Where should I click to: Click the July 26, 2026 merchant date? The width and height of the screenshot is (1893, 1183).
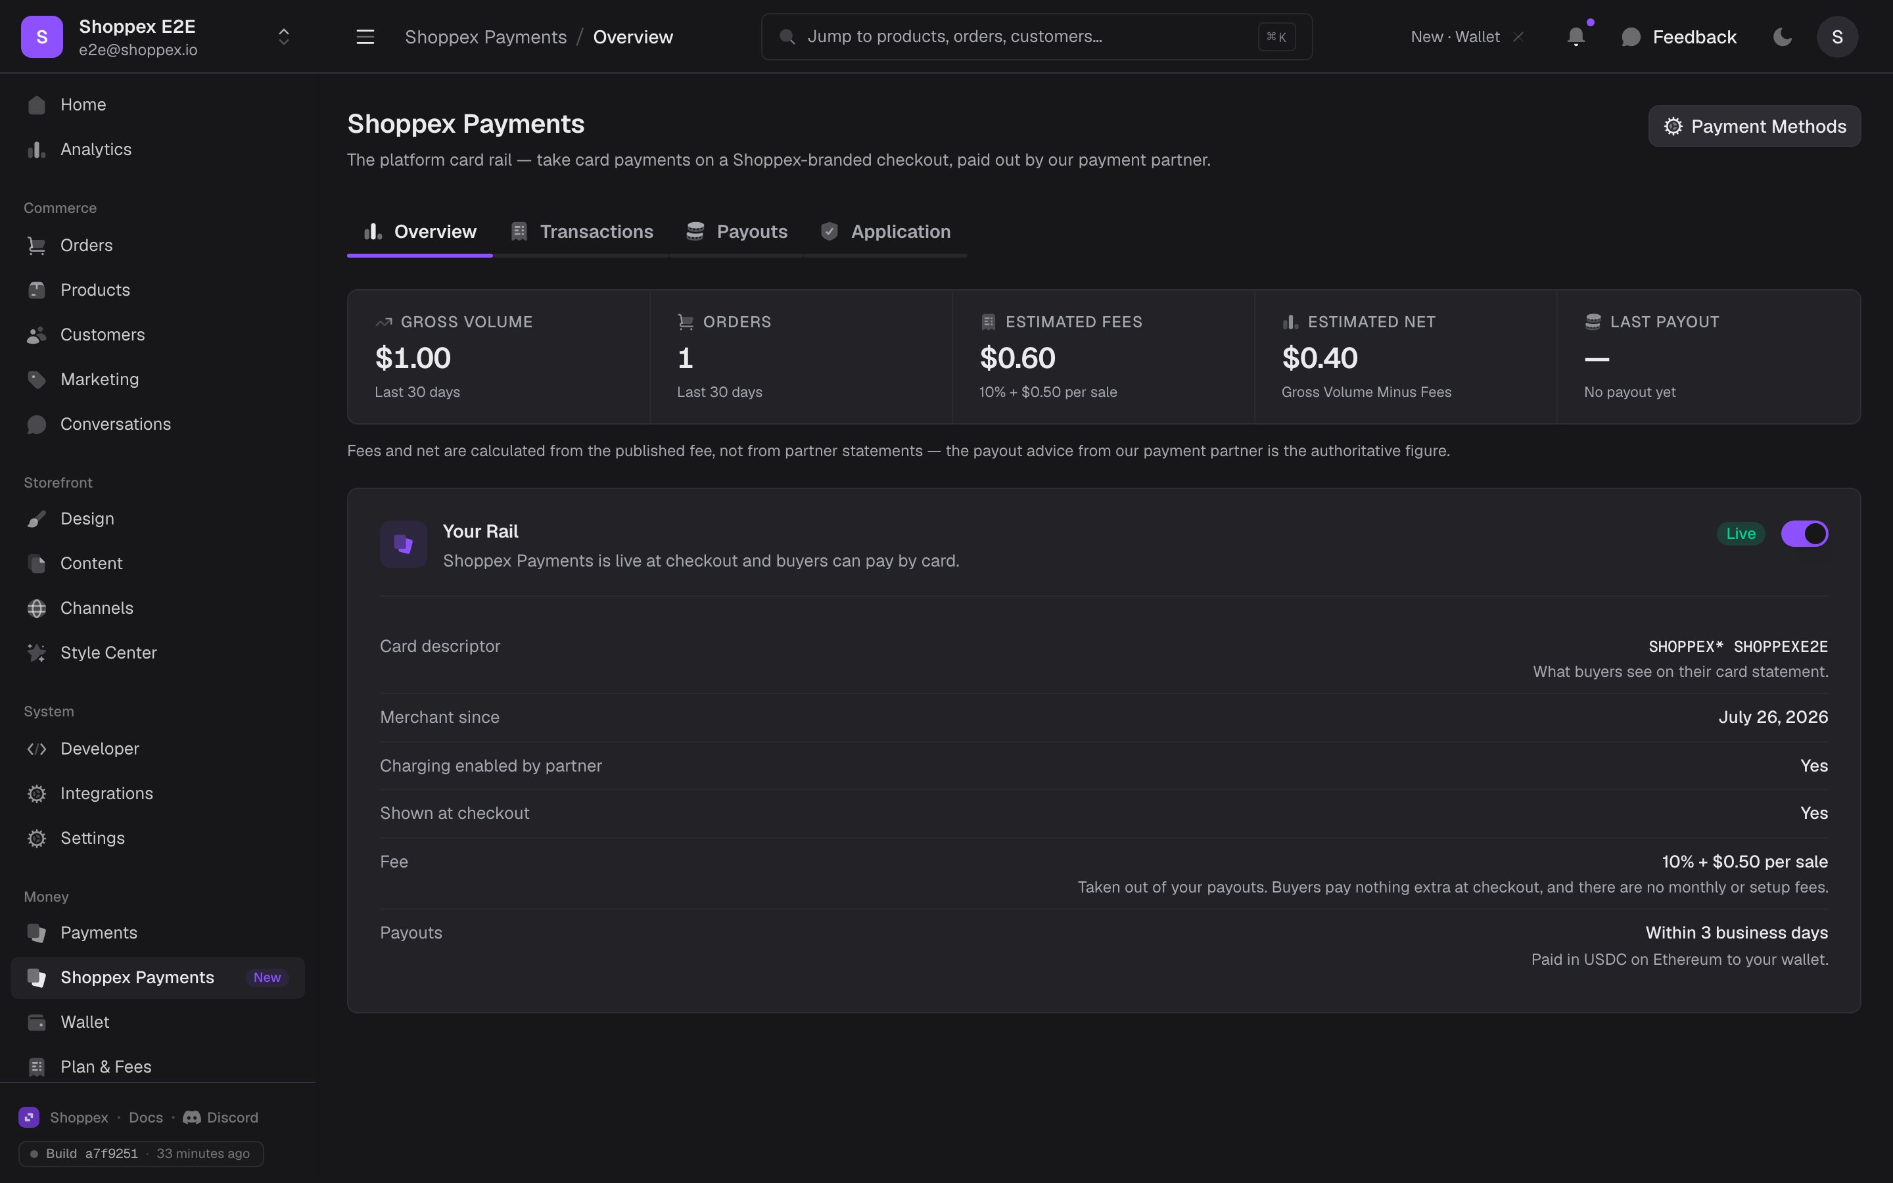pos(1773,718)
